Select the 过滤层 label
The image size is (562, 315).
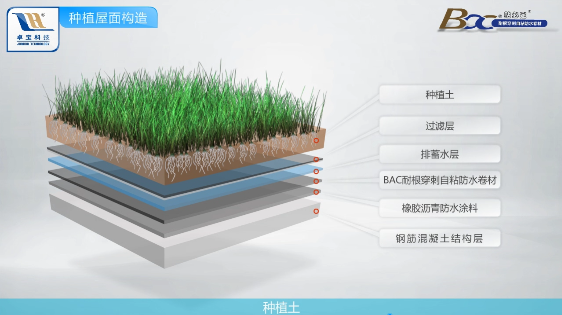[439, 126]
